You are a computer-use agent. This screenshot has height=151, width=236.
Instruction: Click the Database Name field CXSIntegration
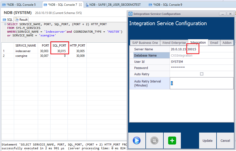pos(202,56)
